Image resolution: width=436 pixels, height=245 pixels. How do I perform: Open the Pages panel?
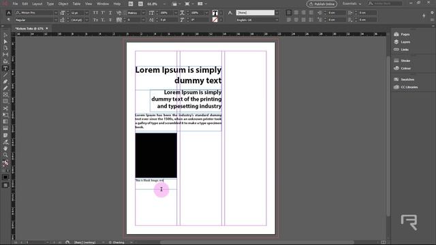pyautogui.click(x=402, y=34)
